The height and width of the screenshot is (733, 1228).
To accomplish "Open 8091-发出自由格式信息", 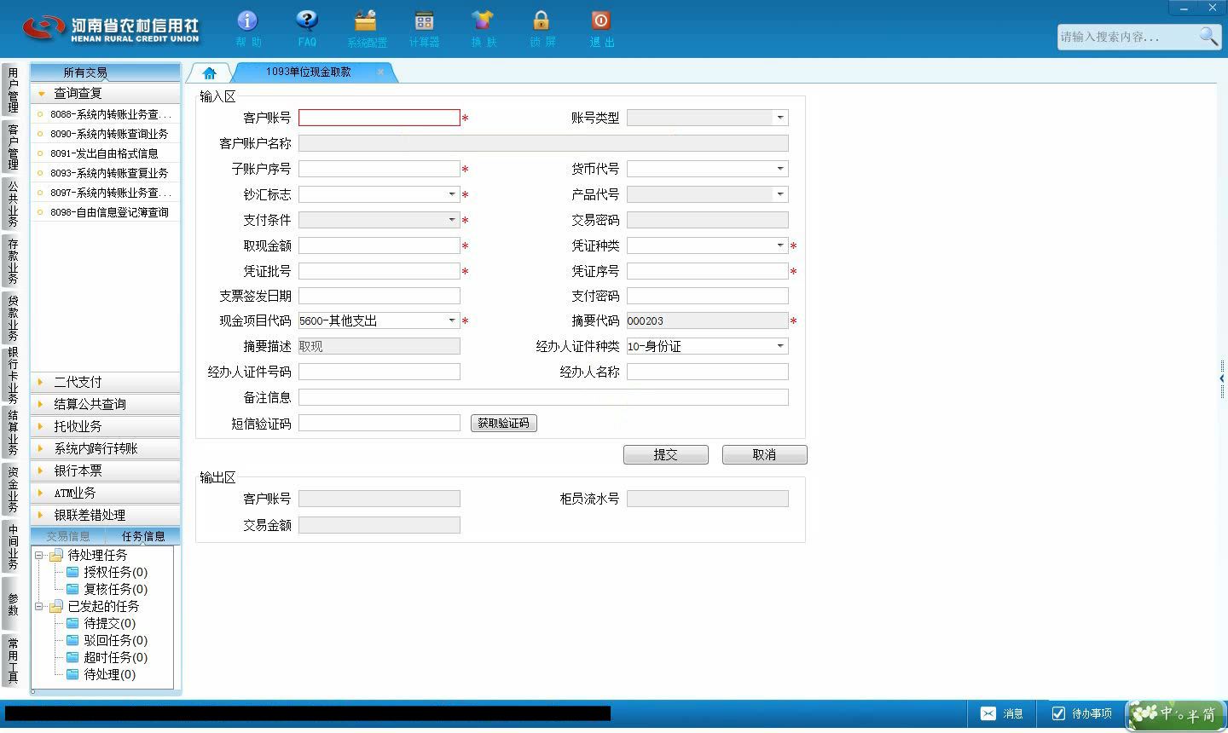I will coord(106,153).
